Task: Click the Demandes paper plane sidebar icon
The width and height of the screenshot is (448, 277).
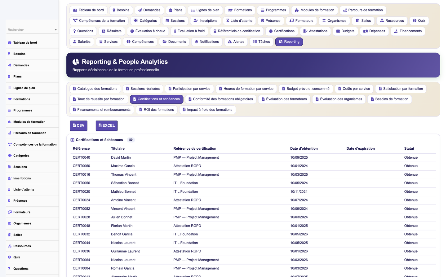Action: pyautogui.click(x=9, y=65)
